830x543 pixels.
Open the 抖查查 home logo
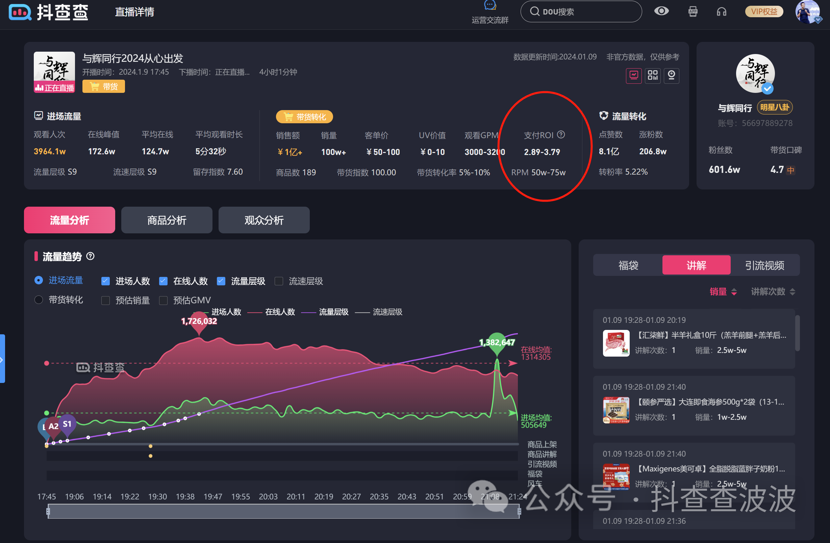point(48,12)
